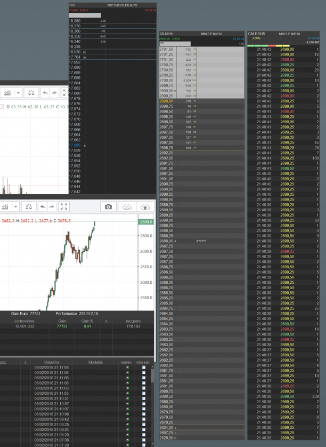326x447 pixels.
Task: Click reimm. icon for 21:08:20 row
Action: pos(127,435)
